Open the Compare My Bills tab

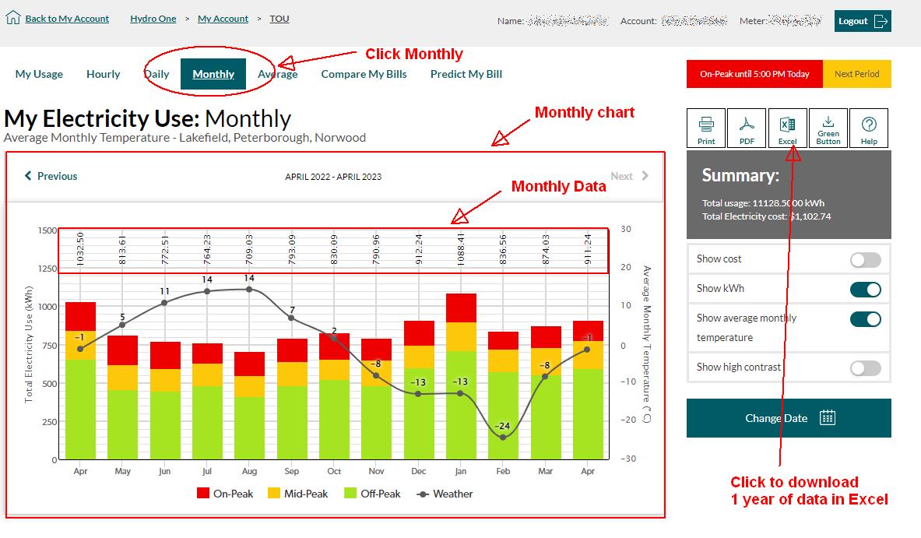click(x=363, y=74)
